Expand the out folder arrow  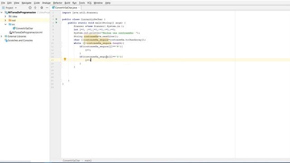5,20
